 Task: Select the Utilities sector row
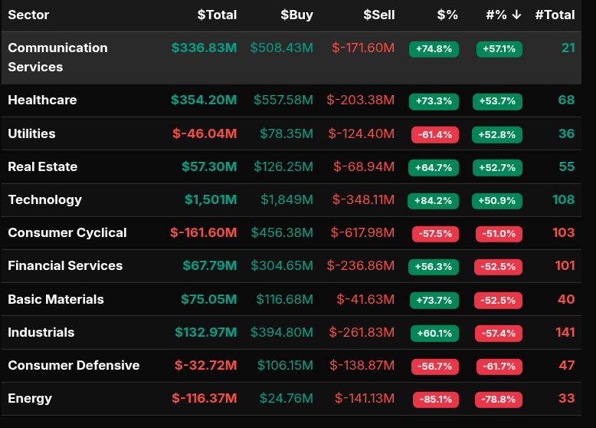tap(31, 133)
